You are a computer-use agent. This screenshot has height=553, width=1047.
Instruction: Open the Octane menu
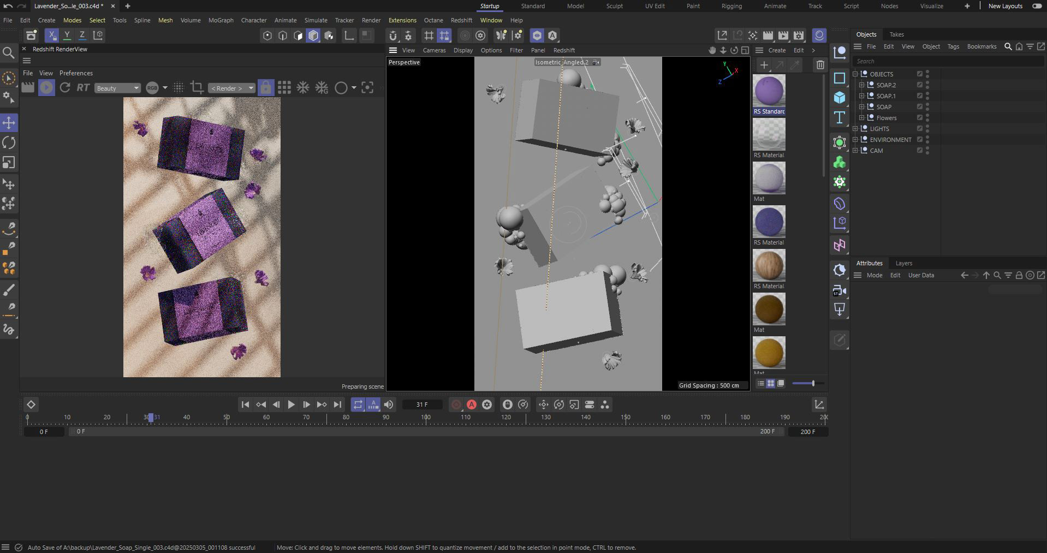click(433, 20)
